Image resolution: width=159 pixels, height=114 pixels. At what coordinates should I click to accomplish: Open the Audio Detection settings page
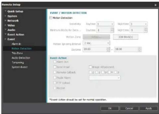point(21,58)
